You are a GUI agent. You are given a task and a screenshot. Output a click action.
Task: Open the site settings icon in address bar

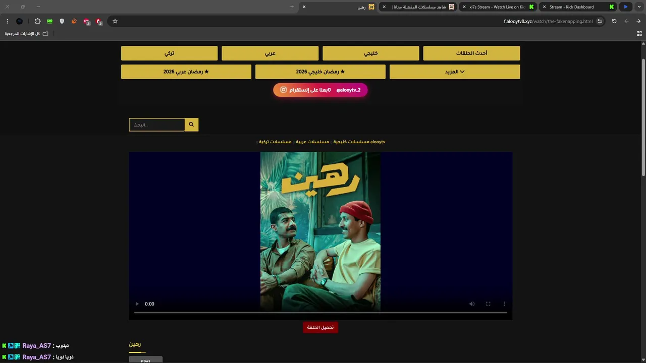tap(600, 21)
